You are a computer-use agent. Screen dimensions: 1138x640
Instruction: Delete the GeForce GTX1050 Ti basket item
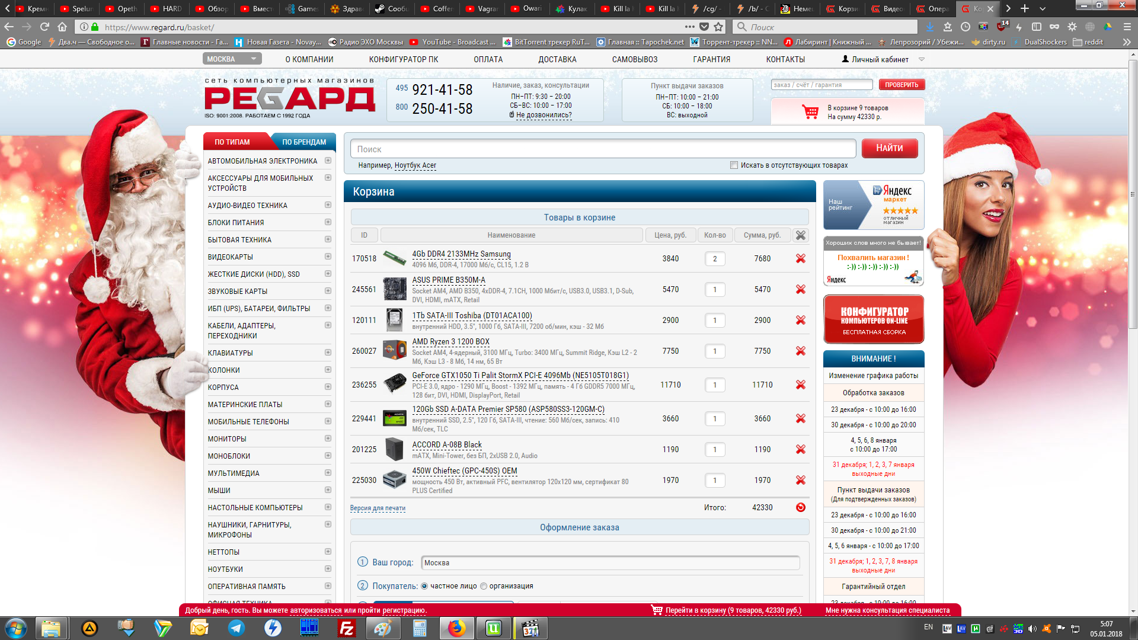pos(800,385)
